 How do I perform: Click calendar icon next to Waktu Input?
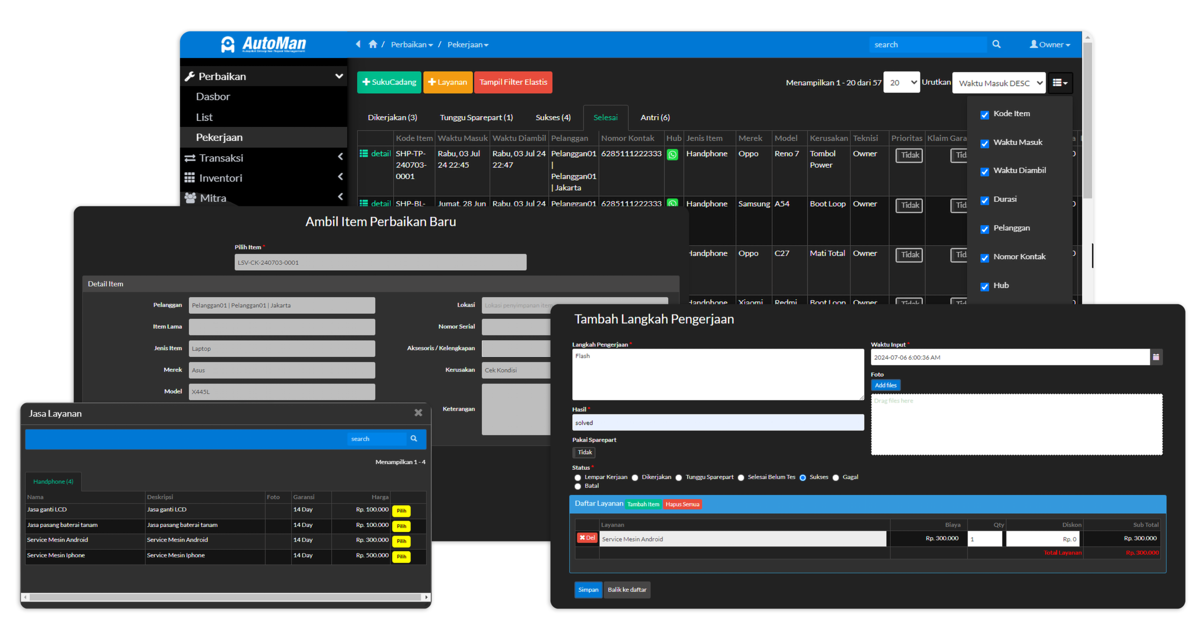(1156, 357)
